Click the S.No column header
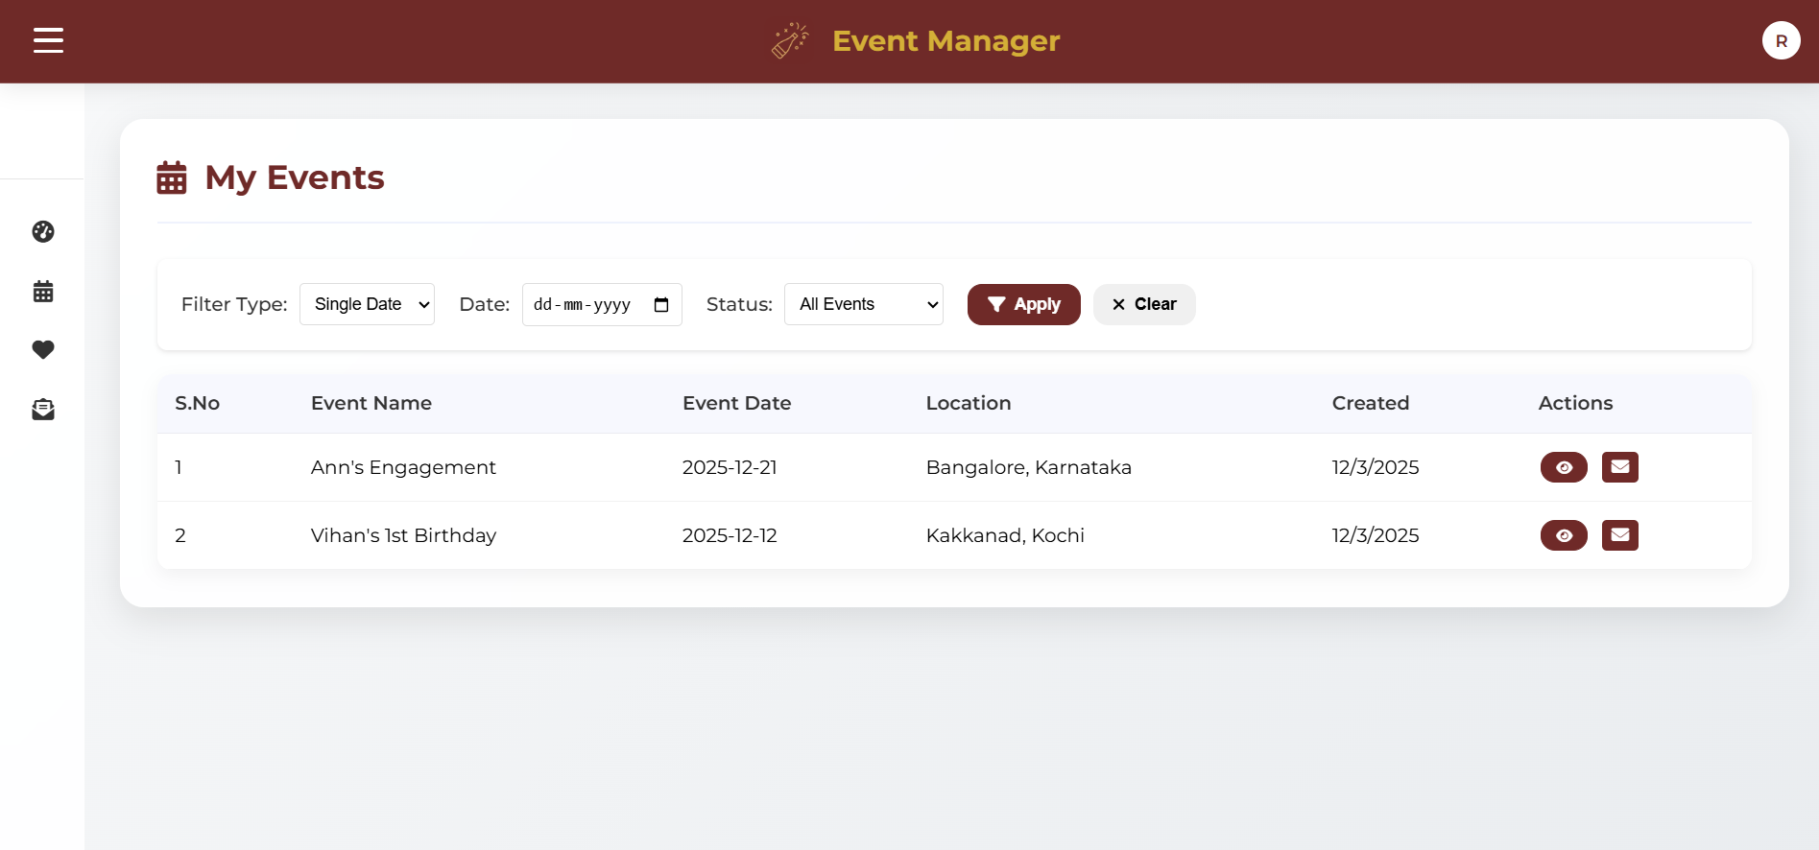1819x850 pixels. tap(197, 403)
